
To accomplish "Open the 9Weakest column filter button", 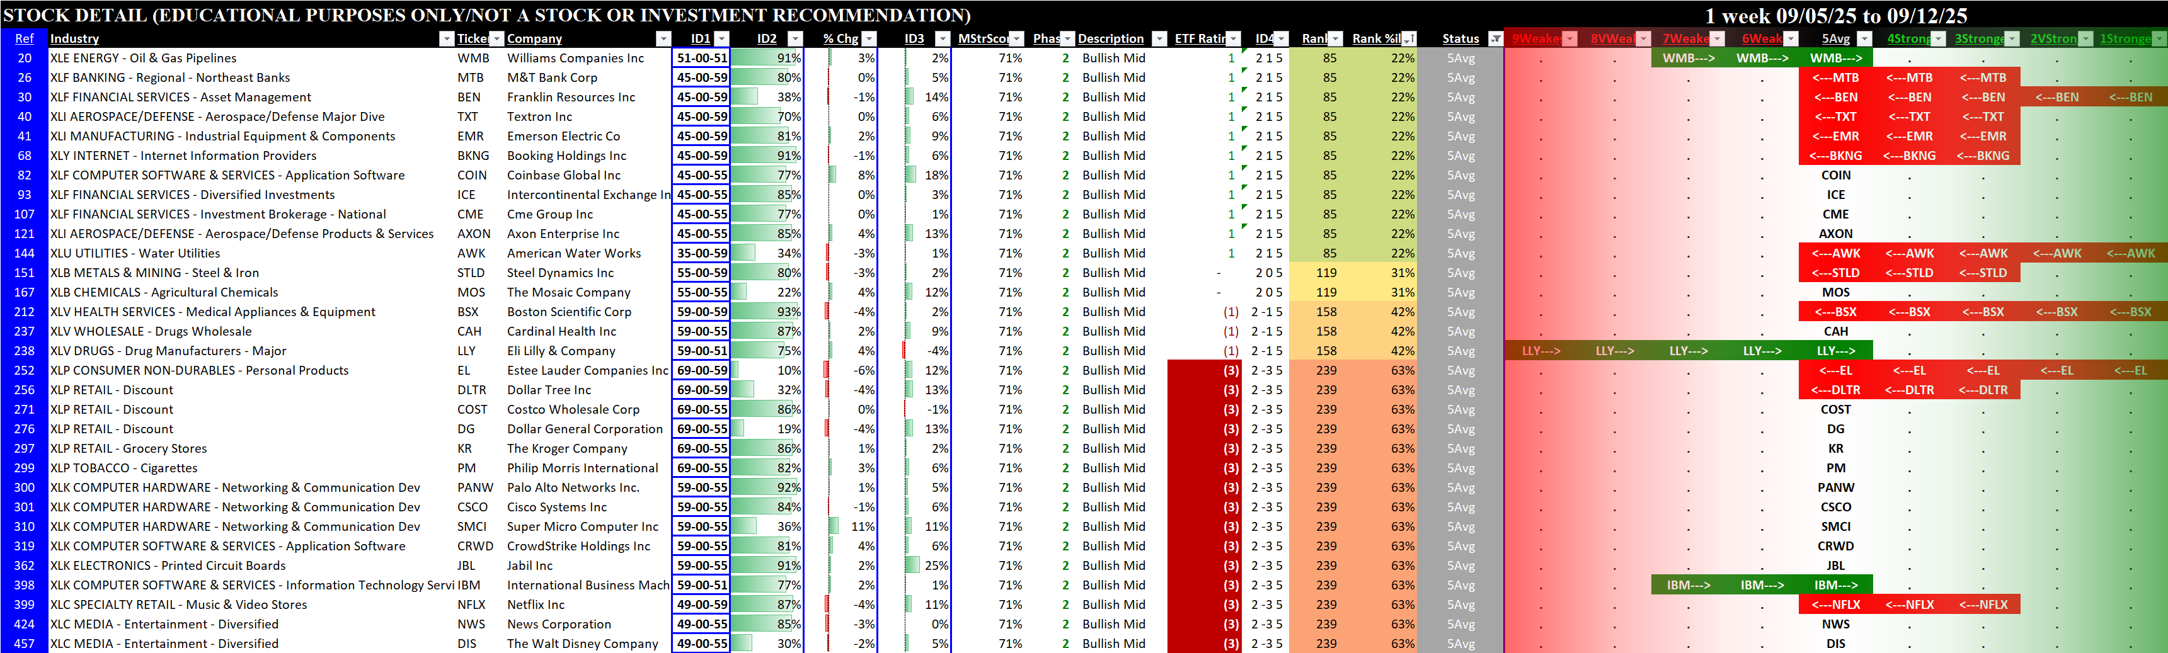I will [x=1569, y=38].
